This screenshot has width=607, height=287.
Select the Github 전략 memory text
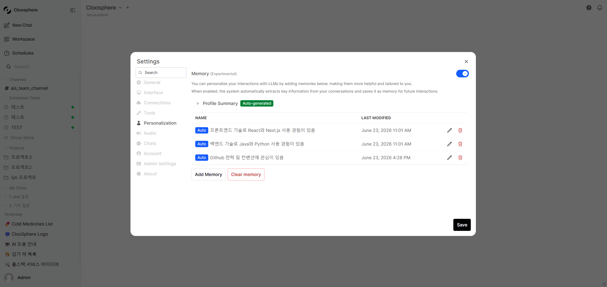click(x=247, y=158)
